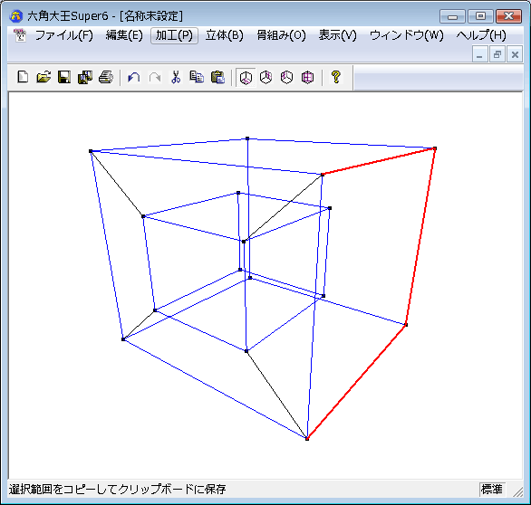Screen dimensions: 531x505
Task: Paste using the clipboard icon
Action: (217, 77)
